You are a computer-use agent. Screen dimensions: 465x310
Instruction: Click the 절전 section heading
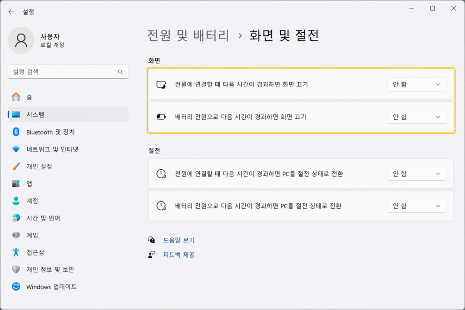point(154,151)
